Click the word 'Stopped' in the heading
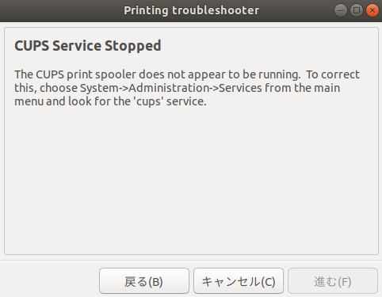This screenshot has width=382, height=297. click(x=133, y=46)
